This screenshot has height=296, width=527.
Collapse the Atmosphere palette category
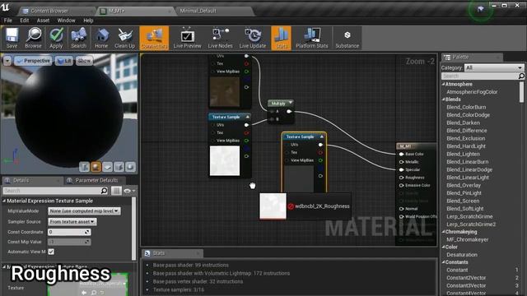click(443, 84)
